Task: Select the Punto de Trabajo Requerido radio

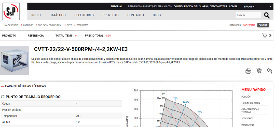Action: pyautogui.click(x=3, y=97)
